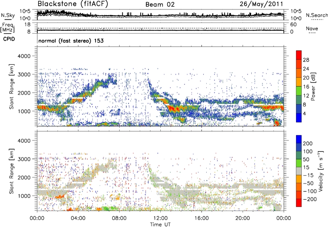The height and width of the screenshot is (227, 328).
Task: Click the power panel 'Slant Range [km]' label
Action: point(11,86)
